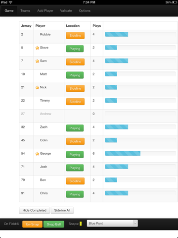Switch to the Add Player tab
The height and width of the screenshot is (238, 178).
[45, 11]
